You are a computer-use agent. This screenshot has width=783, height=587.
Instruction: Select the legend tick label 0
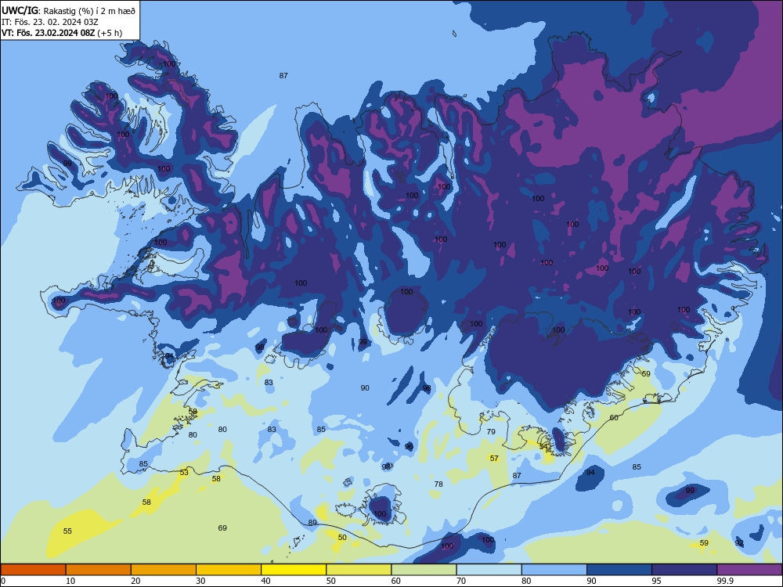pos(3,581)
